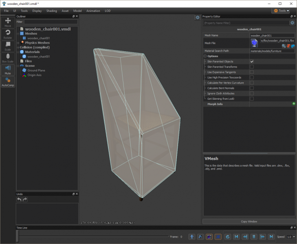Collapse the Options section

[x=205, y=56]
